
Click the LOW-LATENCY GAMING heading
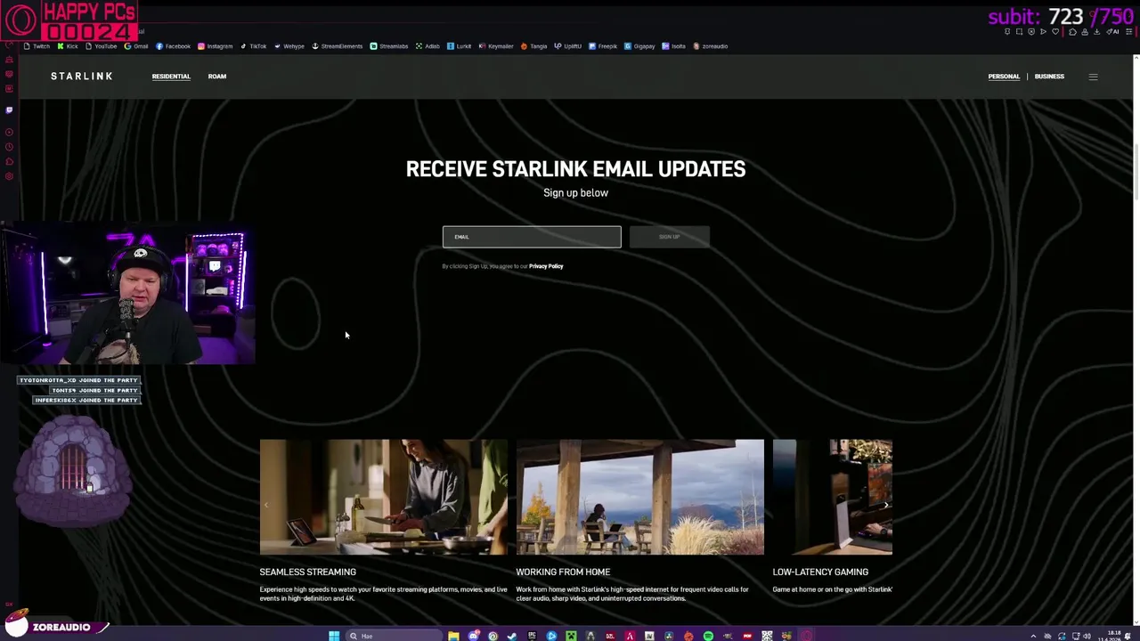point(820,572)
